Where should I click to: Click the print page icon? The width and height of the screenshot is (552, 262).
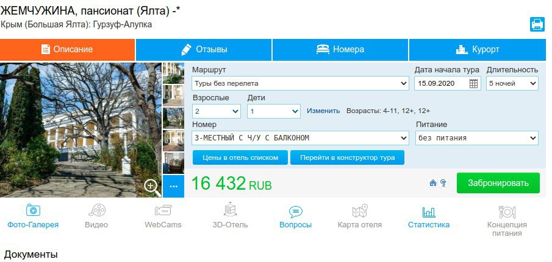537,24
